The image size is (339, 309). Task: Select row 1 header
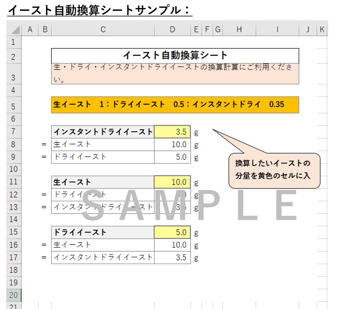click(14, 42)
